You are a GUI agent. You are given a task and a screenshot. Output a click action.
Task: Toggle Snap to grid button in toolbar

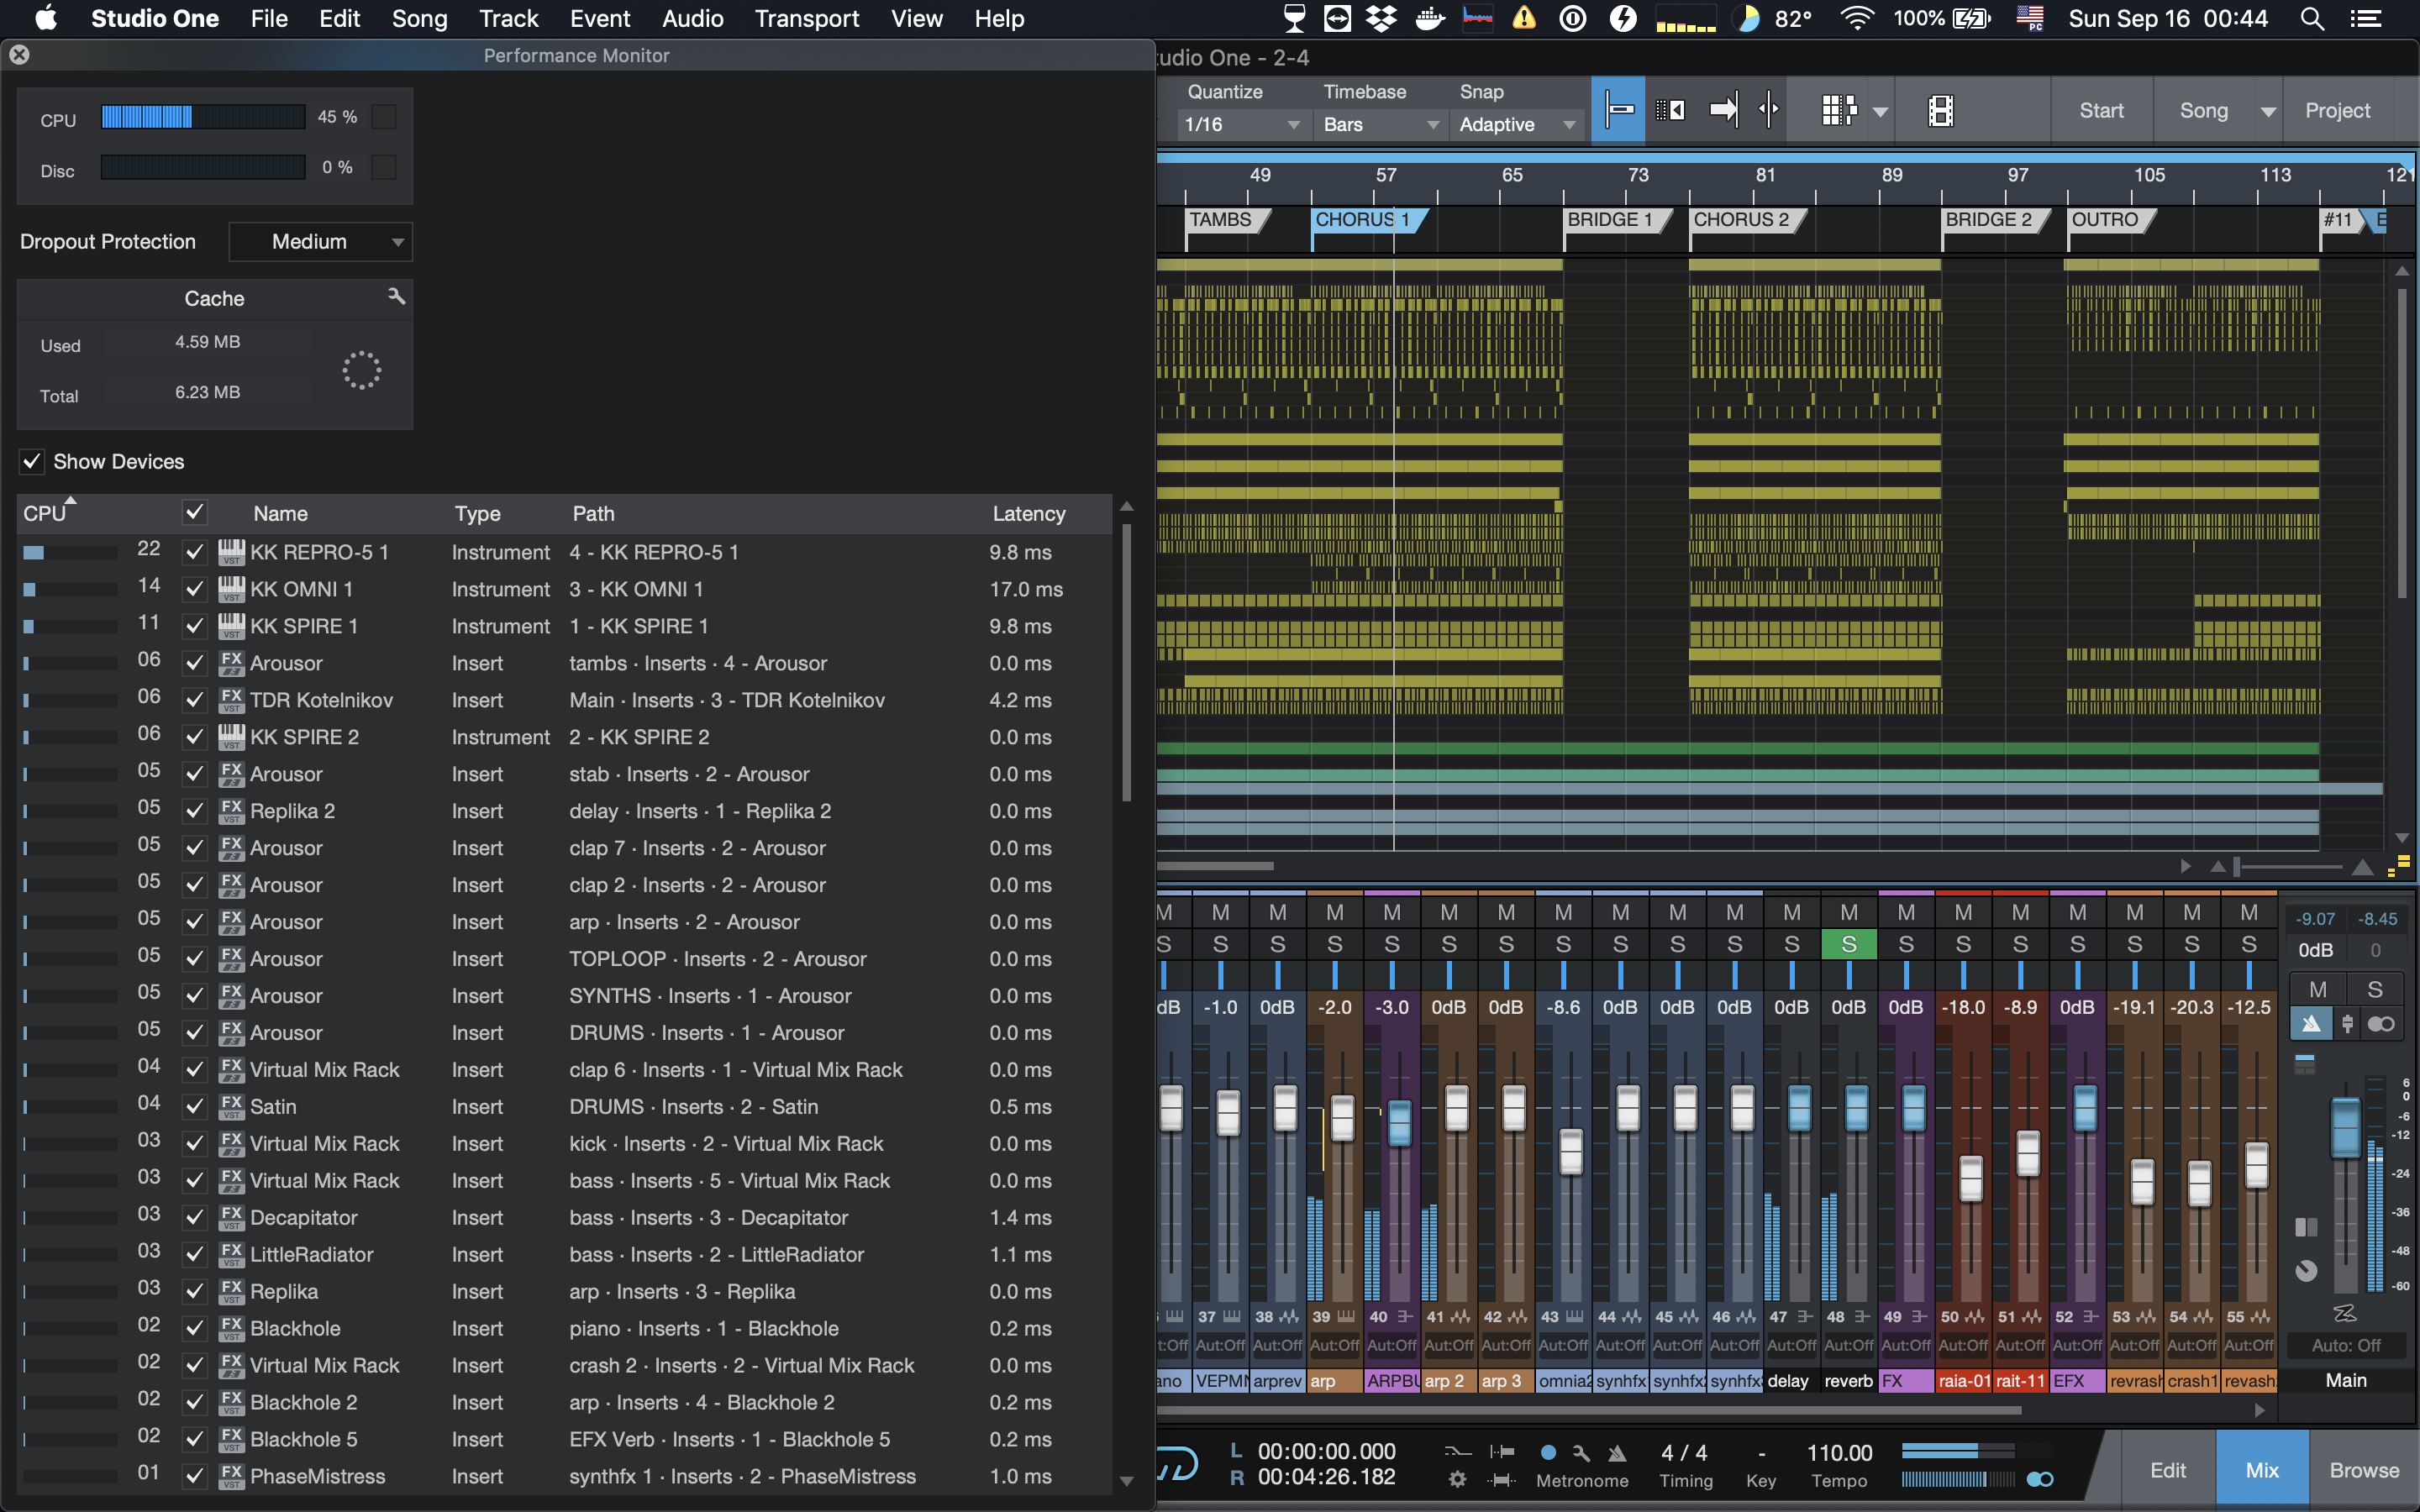tap(1617, 110)
